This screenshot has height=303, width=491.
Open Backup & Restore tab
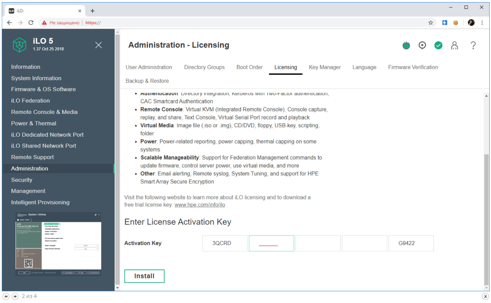click(x=147, y=81)
